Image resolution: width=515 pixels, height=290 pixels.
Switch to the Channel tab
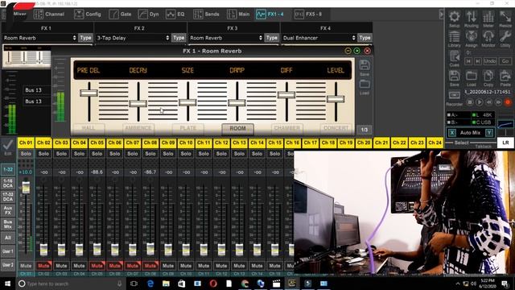(x=49, y=14)
